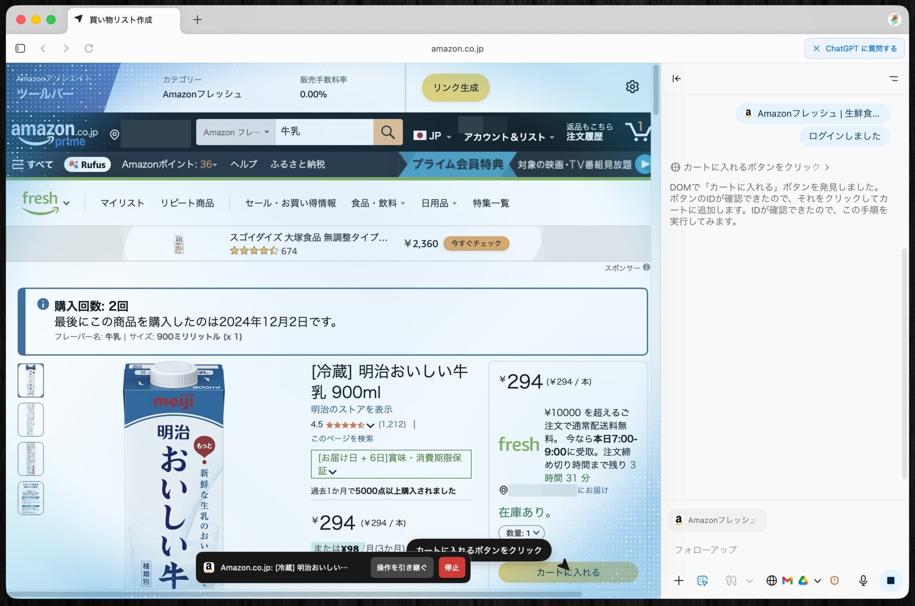Image resolution: width=915 pixels, height=606 pixels.
Task: Open the Amazon shopping cart icon
Action: click(x=638, y=131)
